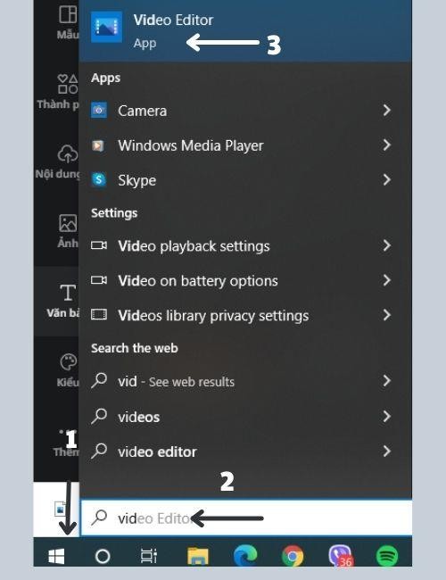The height and width of the screenshot is (580, 446).
Task: Expand Video on battery options chevron
Action: pyautogui.click(x=386, y=280)
